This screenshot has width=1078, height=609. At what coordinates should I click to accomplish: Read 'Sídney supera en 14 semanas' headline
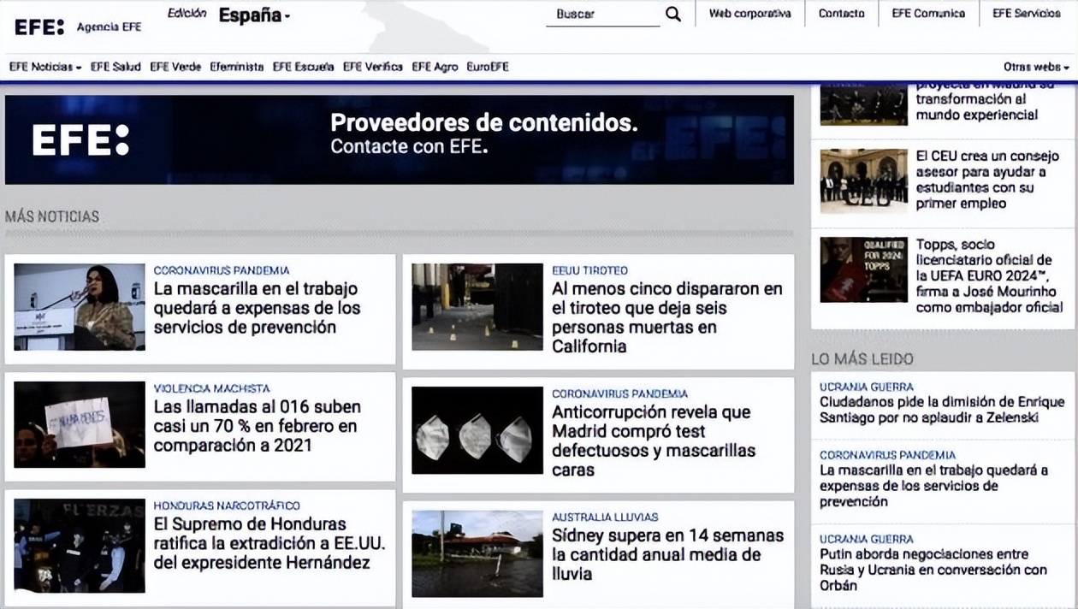667,554
